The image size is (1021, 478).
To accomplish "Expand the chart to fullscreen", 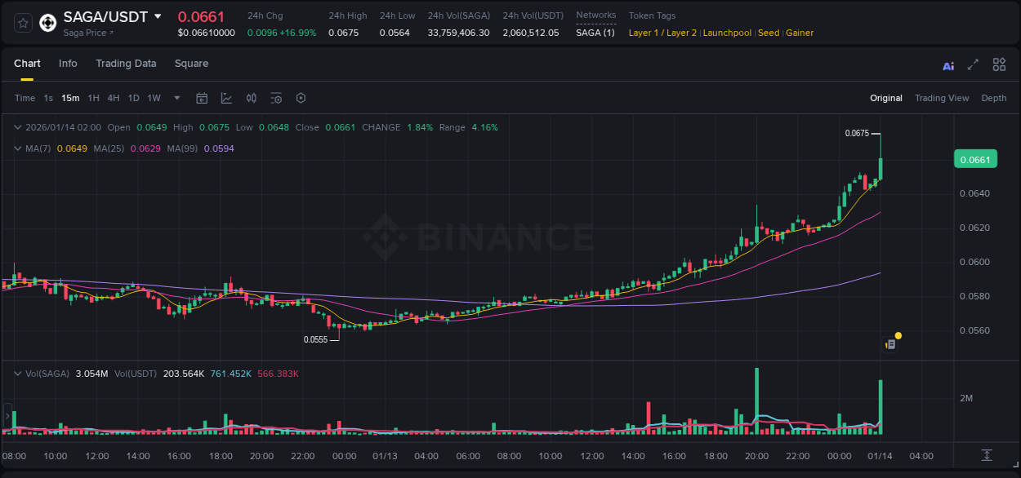I will click(x=973, y=64).
